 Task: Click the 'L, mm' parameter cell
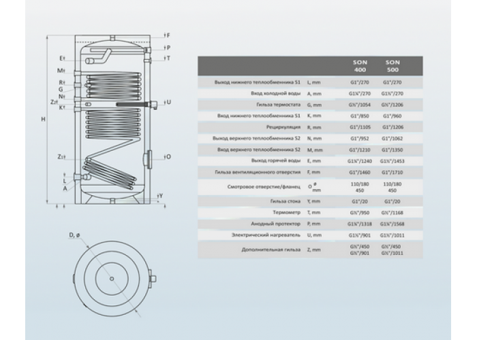coord(313,82)
